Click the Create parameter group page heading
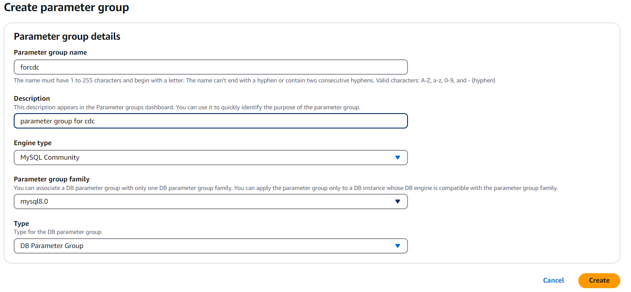Screen dimensions: 631x292 point(66,7)
